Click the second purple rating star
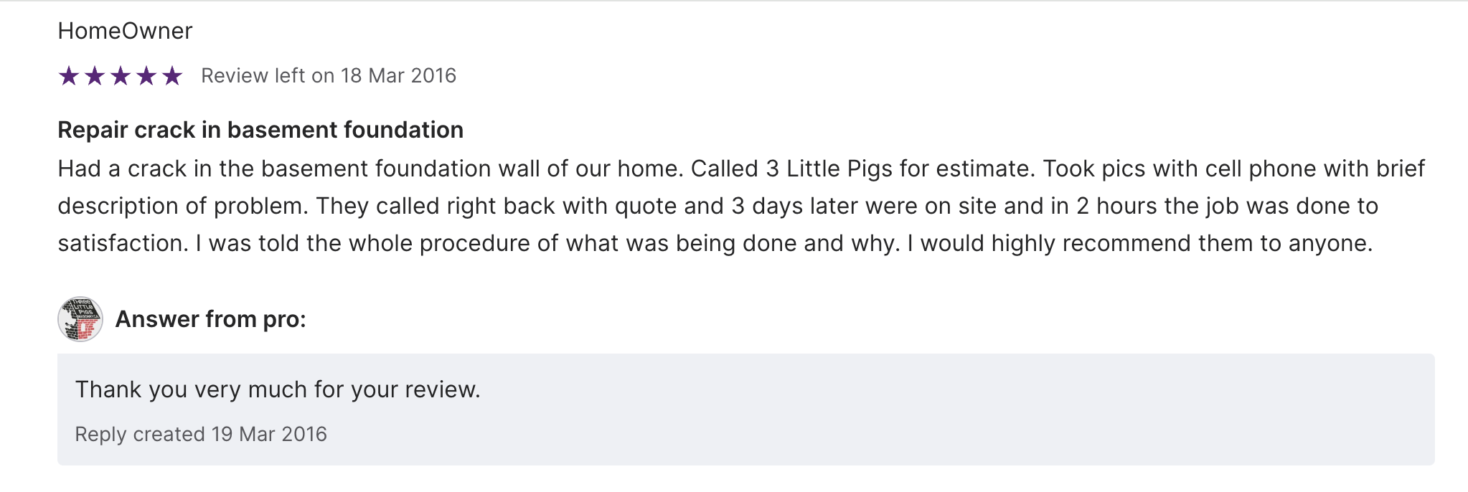This screenshot has height=492, width=1468. pyautogui.click(x=95, y=75)
